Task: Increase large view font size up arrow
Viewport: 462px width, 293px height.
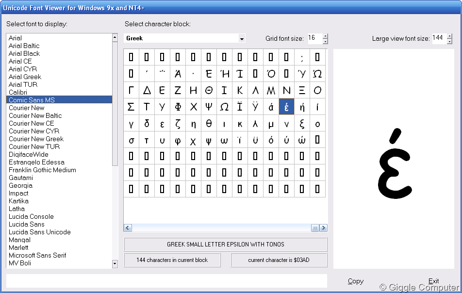Action: [x=449, y=36]
